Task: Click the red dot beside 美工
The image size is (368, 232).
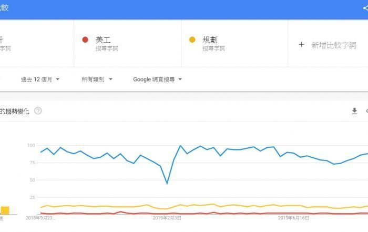Action: click(85, 39)
